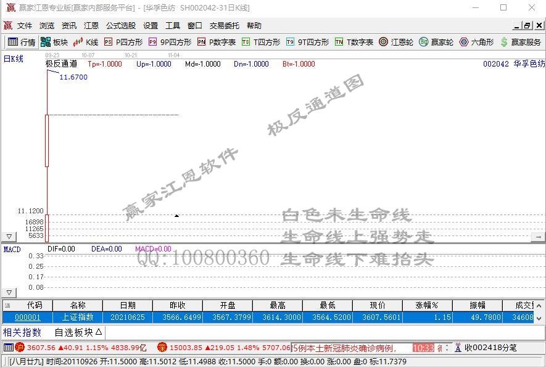Click the MACD indicator label
Image resolution: width=546 pixels, height=368 pixels.
(12, 250)
